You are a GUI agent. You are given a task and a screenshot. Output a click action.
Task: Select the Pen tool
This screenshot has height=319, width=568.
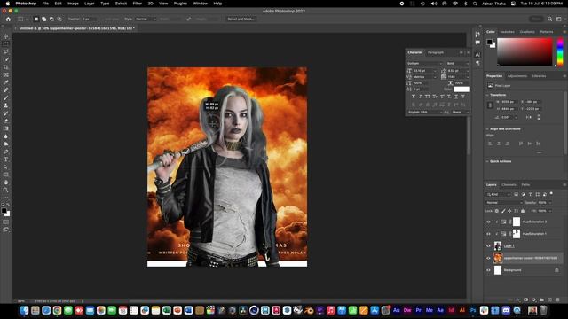click(6, 152)
